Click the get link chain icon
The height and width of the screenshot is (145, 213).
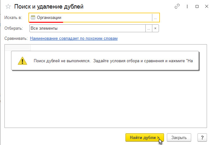pyautogui.click(x=177, y=6)
